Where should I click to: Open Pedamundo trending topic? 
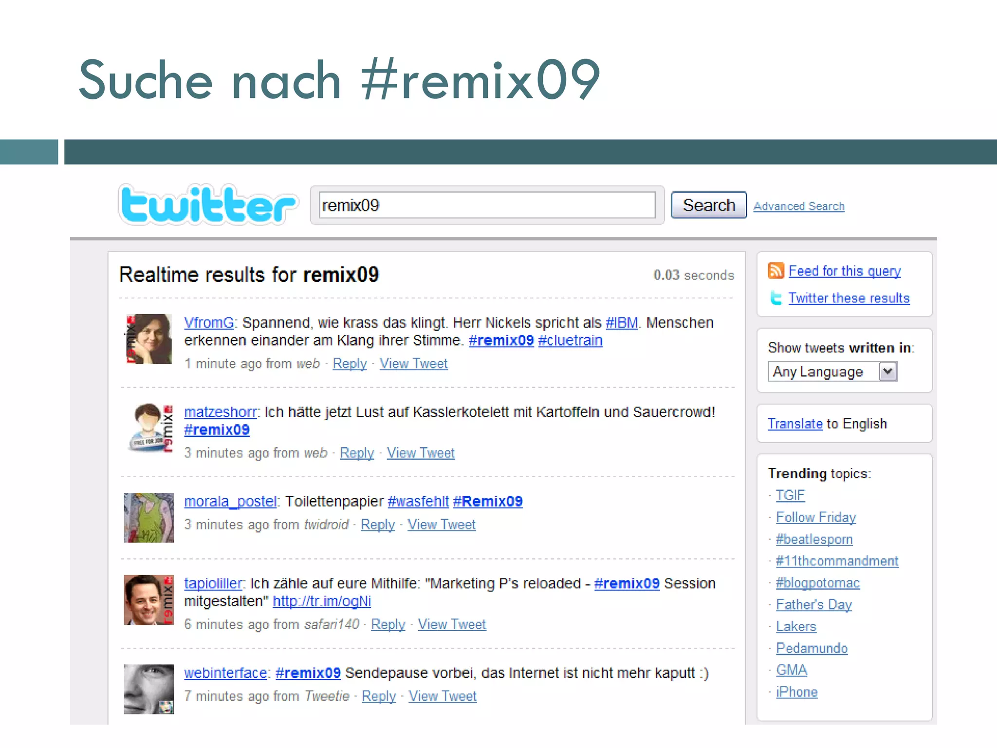click(x=812, y=649)
